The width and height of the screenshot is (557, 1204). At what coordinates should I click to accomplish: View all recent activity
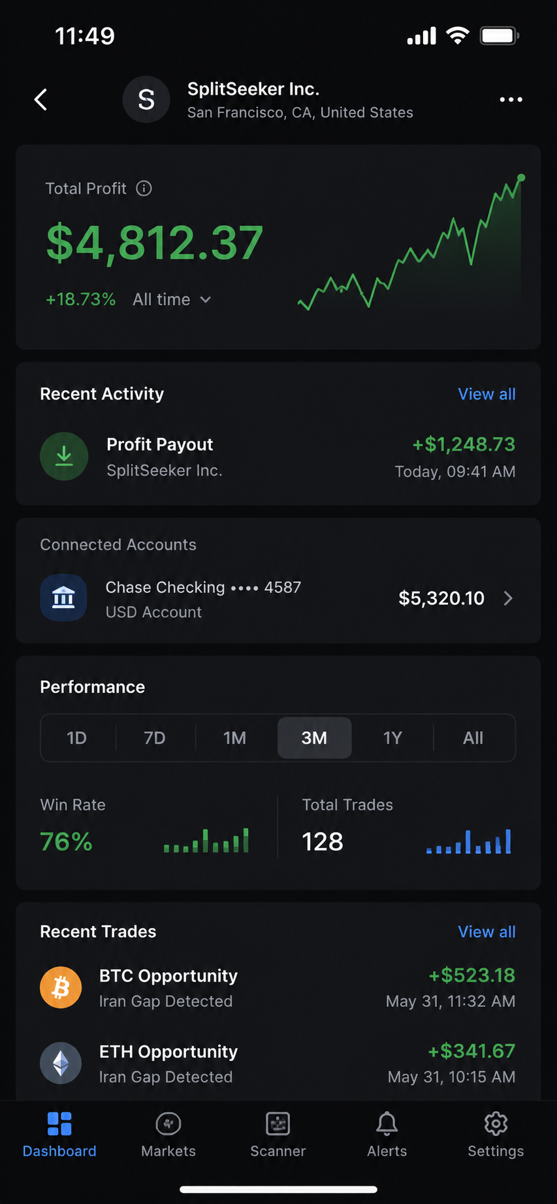click(486, 394)
